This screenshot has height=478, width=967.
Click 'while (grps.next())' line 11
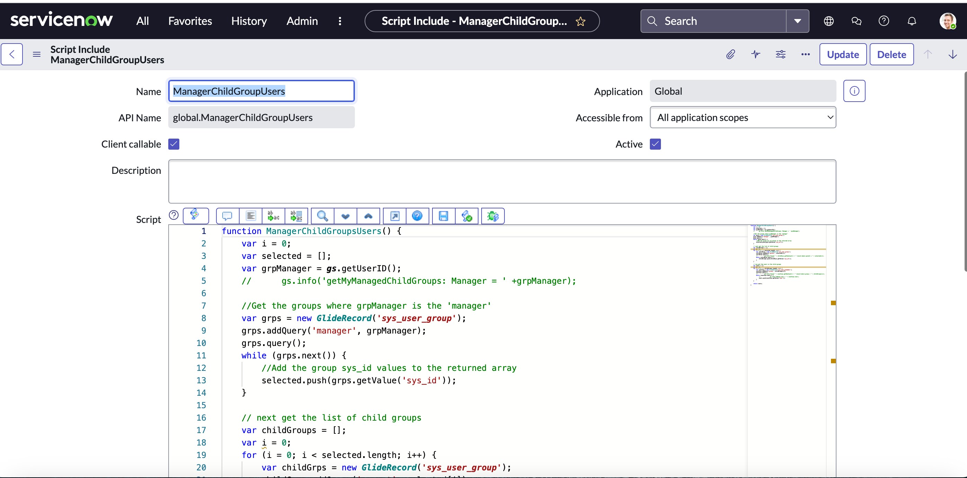(294, 355)
